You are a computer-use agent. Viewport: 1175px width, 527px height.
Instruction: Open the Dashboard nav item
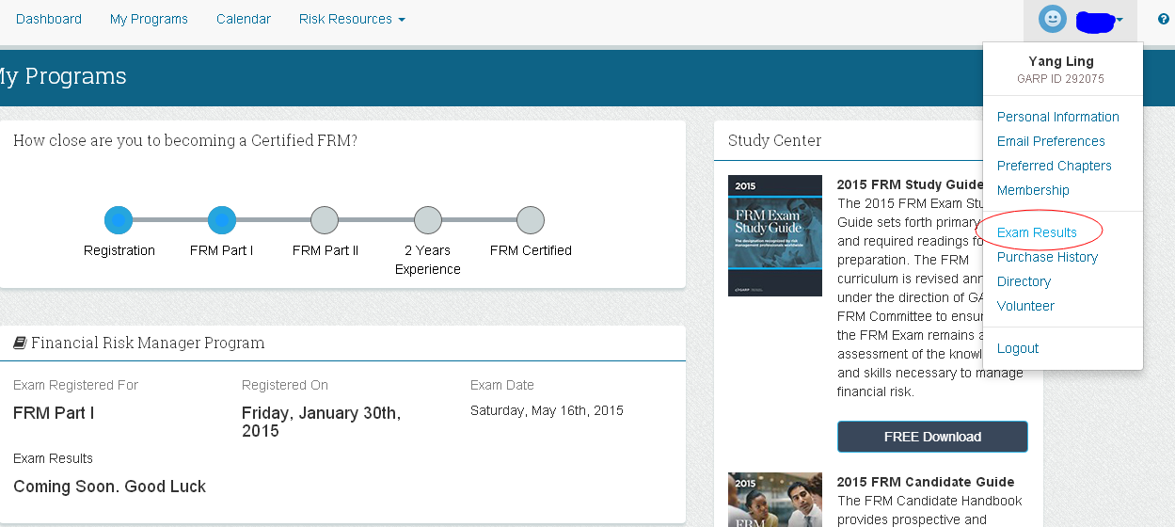(49, 19)
